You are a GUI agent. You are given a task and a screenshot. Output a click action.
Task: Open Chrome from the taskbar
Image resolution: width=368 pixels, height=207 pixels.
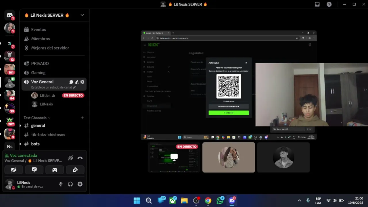click(x=208, y=200)
